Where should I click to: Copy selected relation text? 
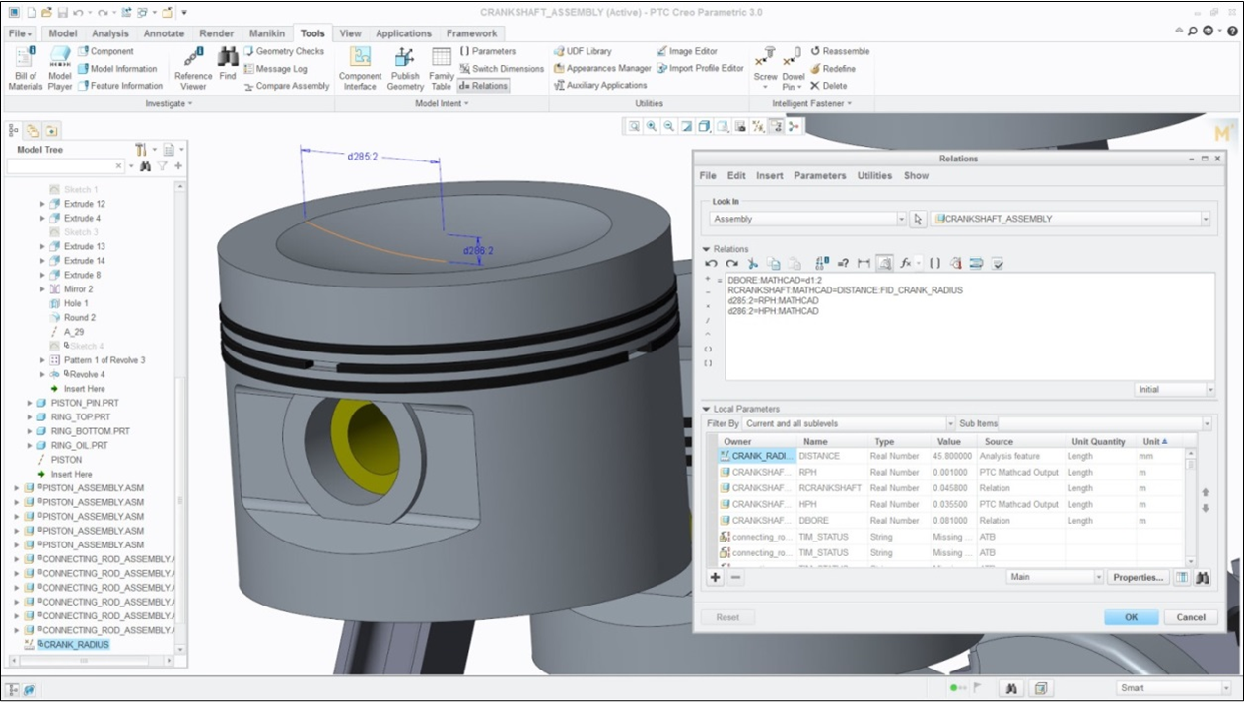coord(774,263)
